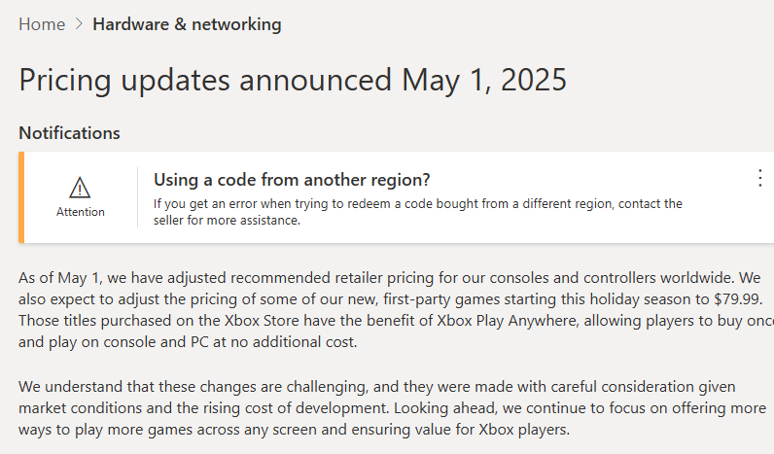The image size is (774, 454).
Task: Click the orange accent bar on the notification
Action: pos(20,196)
